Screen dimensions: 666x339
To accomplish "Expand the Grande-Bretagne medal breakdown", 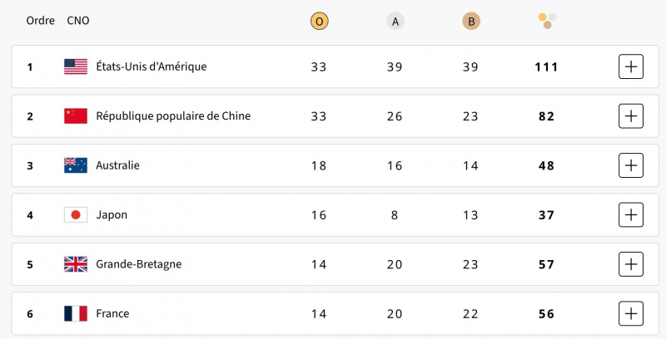I will (x=631, y=264).
